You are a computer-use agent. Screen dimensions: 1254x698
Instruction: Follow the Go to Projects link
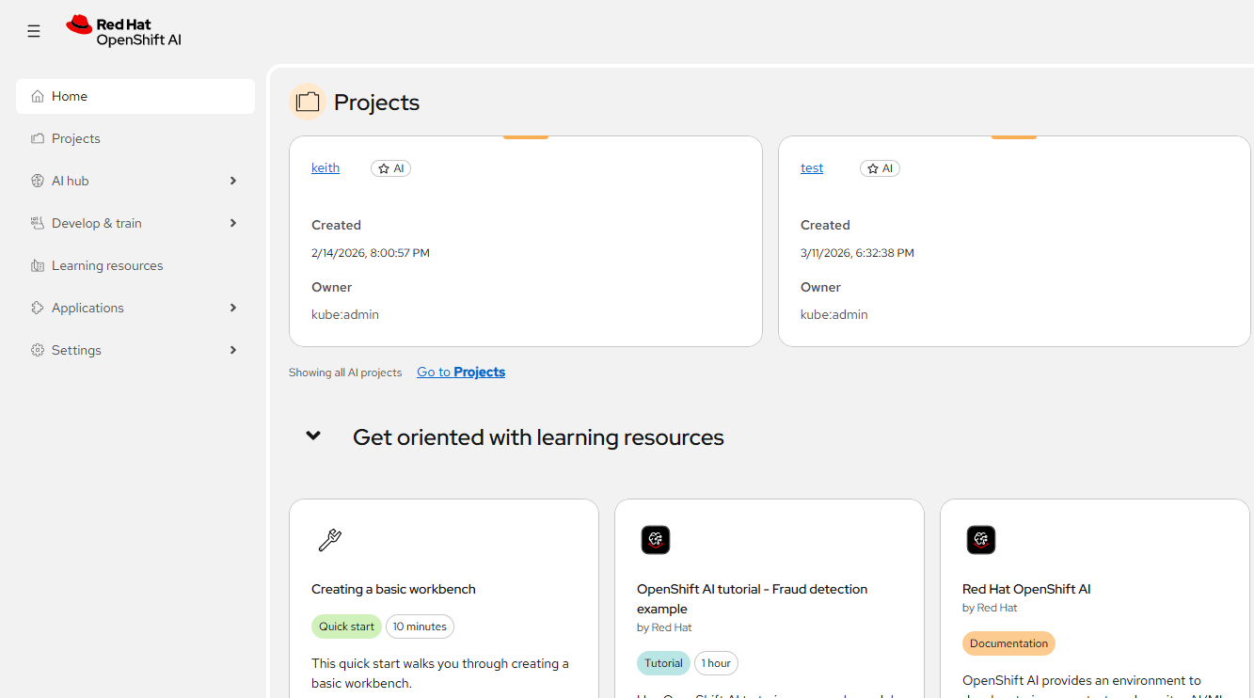coord(461,373)
